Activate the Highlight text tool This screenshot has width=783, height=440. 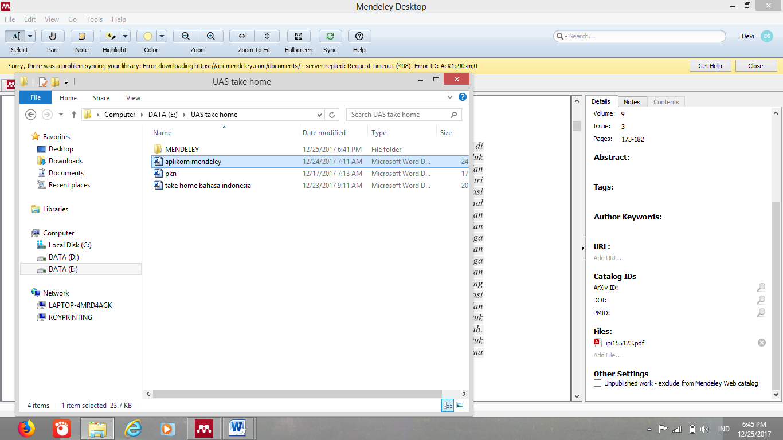point(109,36)
